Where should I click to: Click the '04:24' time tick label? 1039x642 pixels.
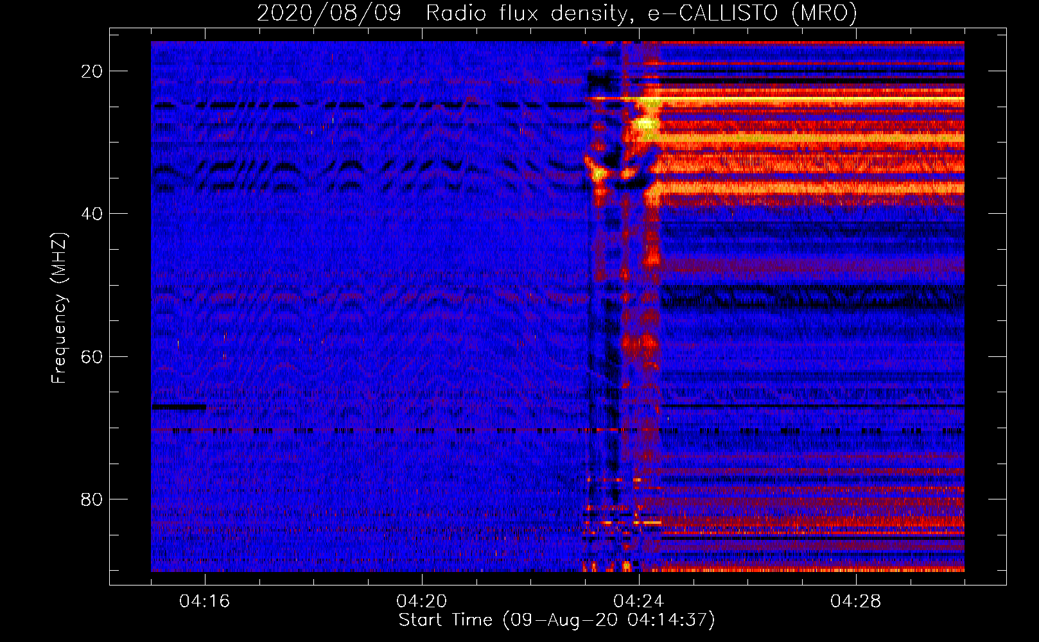point(639,602)
